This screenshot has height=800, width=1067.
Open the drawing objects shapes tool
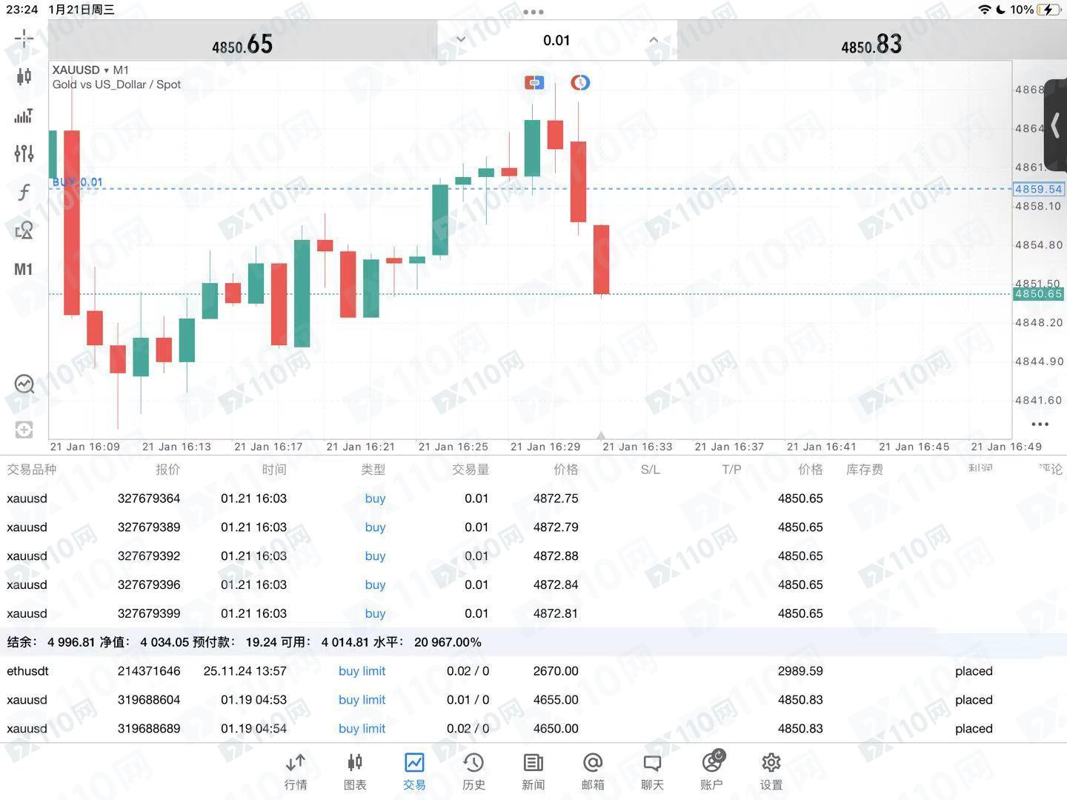24,230
